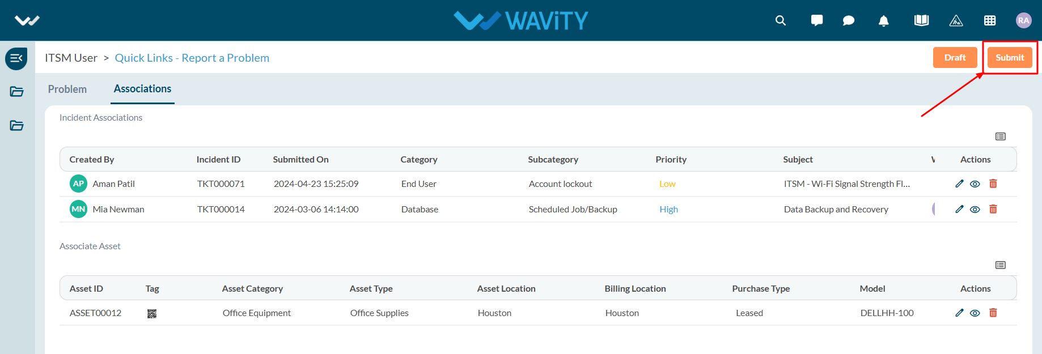Click Office Equipment category cell
The width and height of the screenshot is (1042, 354).
click(257, 313)
